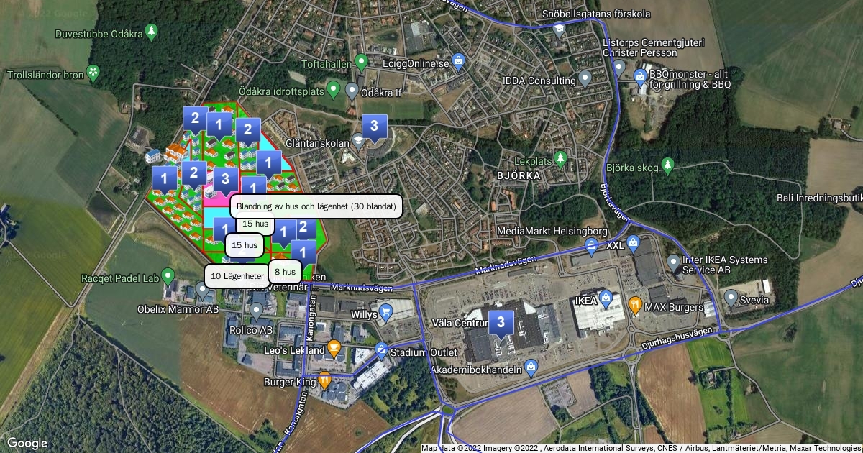The image size is (863, 453).
Task: Click the '10 Lägenheter' label bubble
Action: tap(237, 276)
